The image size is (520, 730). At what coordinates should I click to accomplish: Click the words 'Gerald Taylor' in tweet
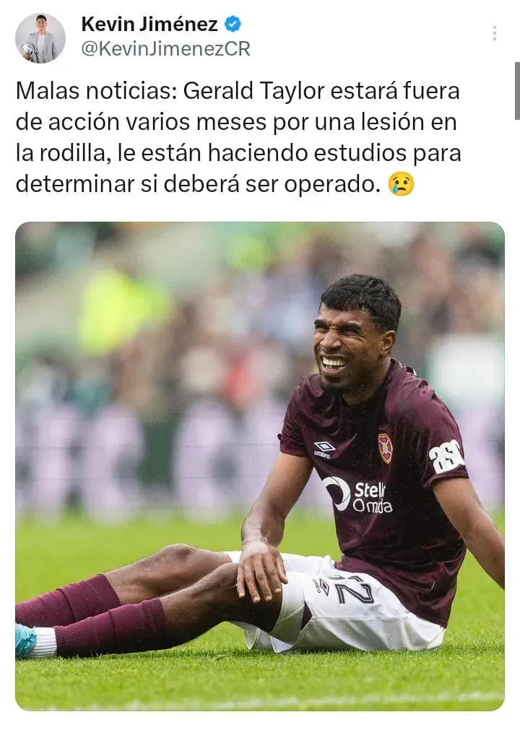point(253,91)
